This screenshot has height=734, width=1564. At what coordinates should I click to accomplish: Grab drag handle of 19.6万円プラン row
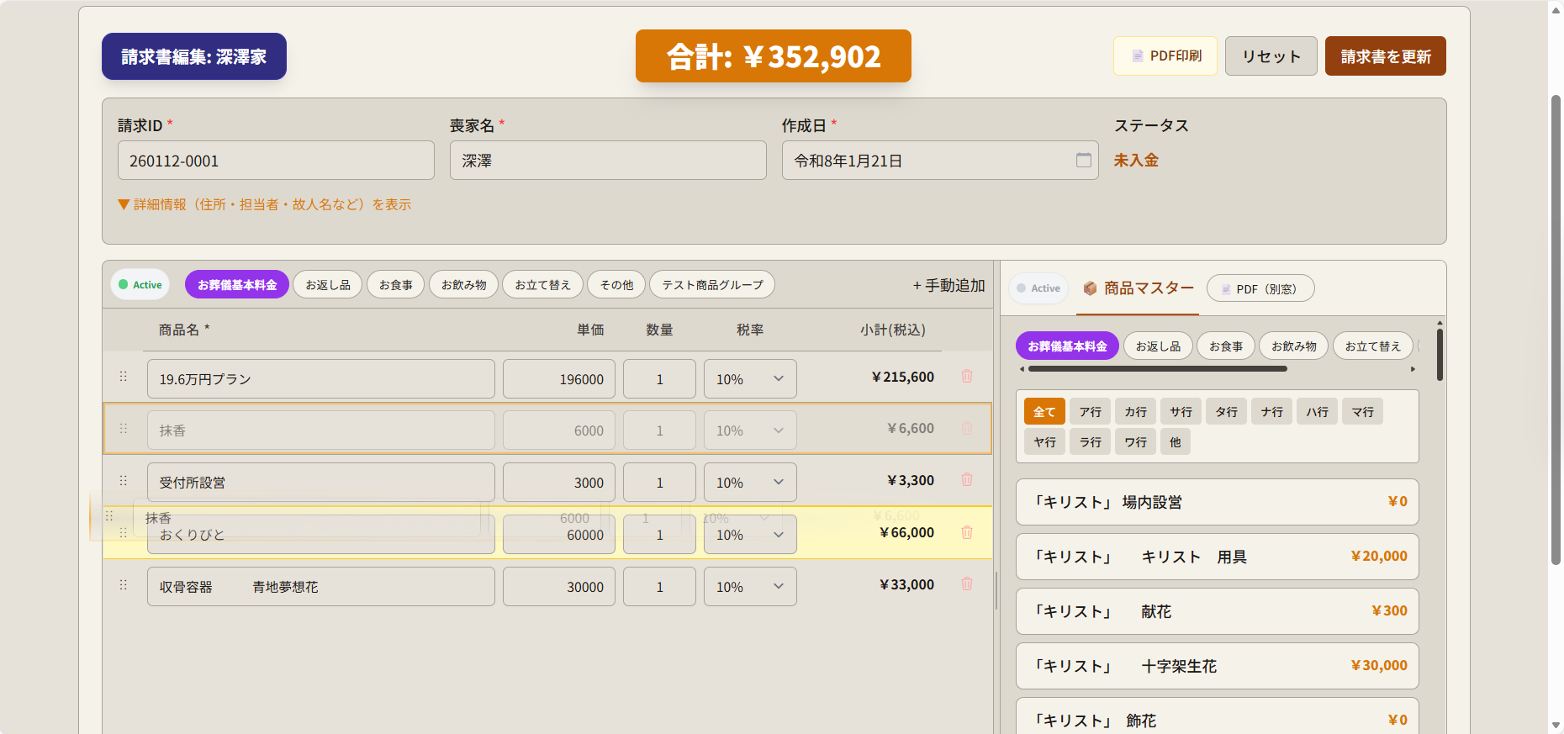(124, 377)
